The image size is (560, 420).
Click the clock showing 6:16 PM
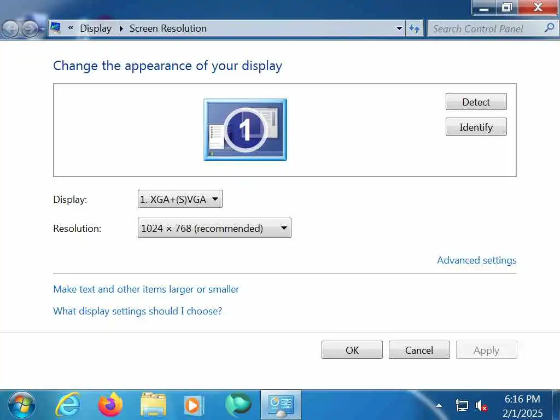(522, 399)
